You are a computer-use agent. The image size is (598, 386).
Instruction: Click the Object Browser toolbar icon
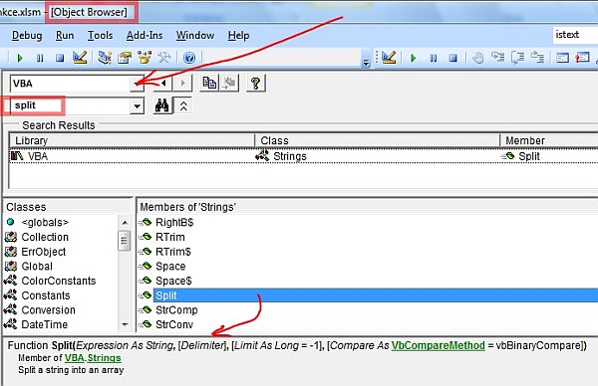(145, 58)
